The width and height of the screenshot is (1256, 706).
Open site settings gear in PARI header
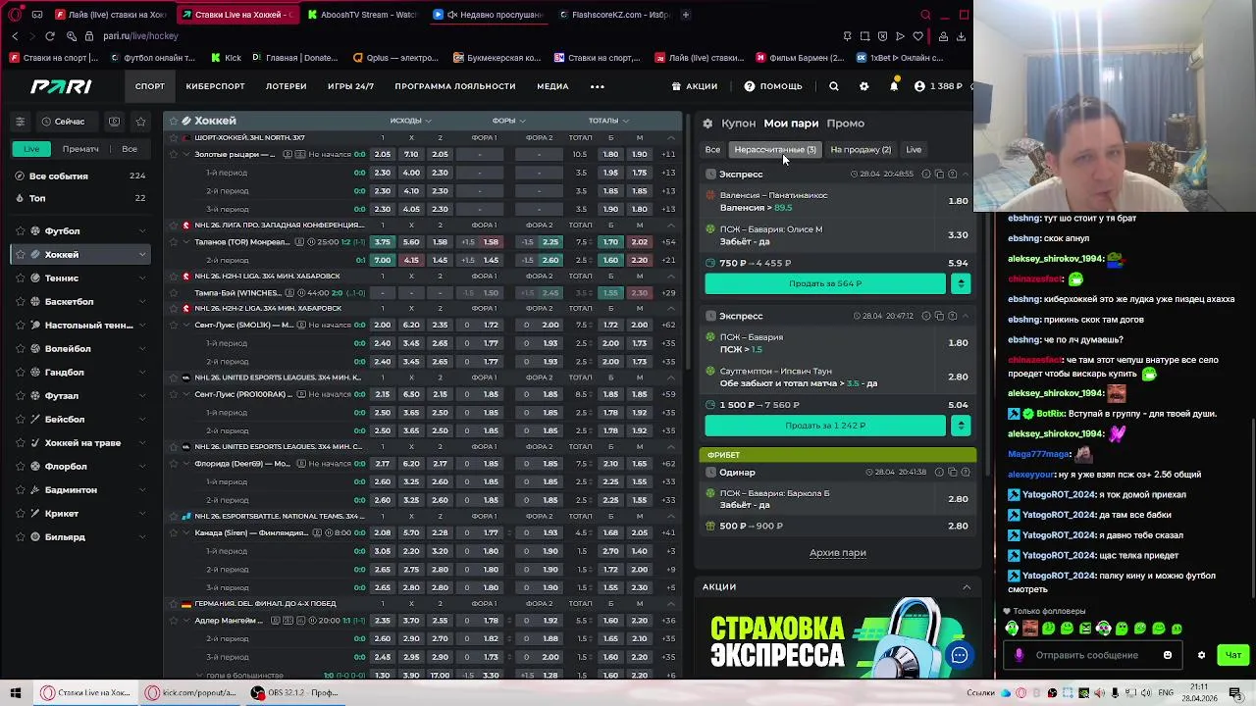863,86
